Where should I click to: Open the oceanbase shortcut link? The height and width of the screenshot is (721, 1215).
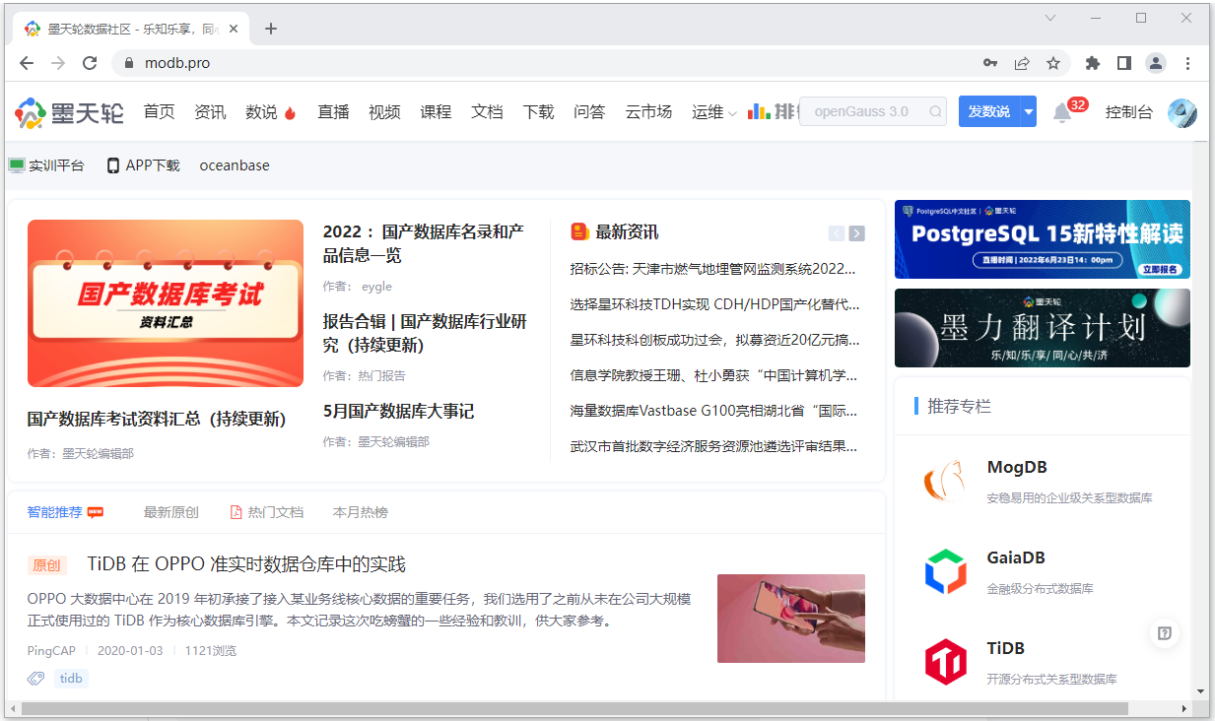coord(235,165)
